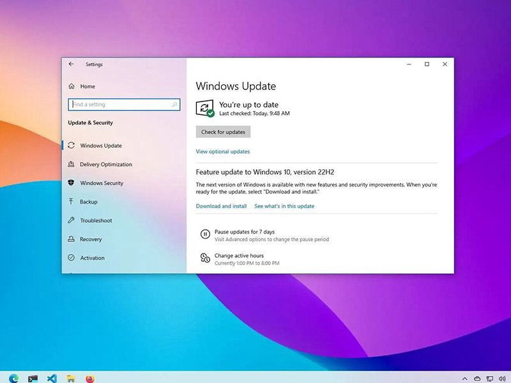Viewport: 511px width, 383px height.
Task: Maximize the Settings window
Action: pos(427,64)
